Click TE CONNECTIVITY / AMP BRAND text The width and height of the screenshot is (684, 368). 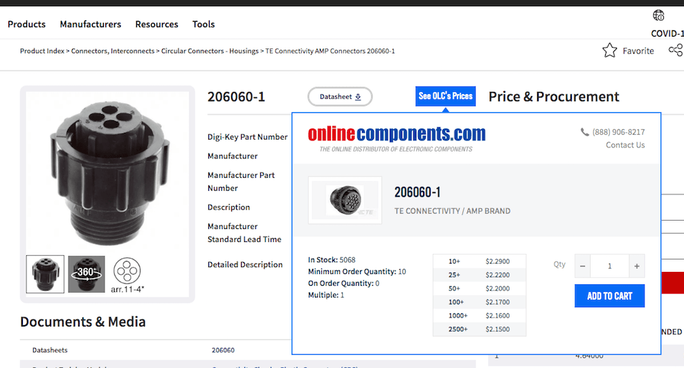coord(452,211)
